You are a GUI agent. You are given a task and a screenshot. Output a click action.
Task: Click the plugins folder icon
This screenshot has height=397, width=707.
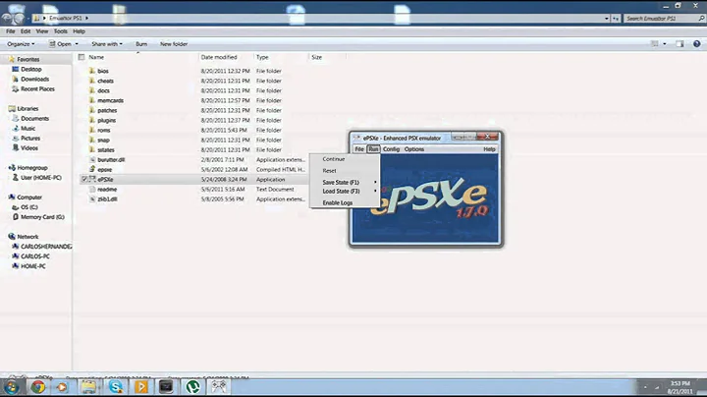(x=92, y=121)
